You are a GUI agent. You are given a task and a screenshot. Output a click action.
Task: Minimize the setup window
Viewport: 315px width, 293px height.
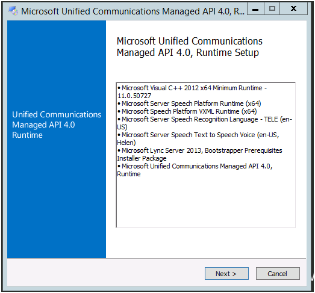pos(255,9)
